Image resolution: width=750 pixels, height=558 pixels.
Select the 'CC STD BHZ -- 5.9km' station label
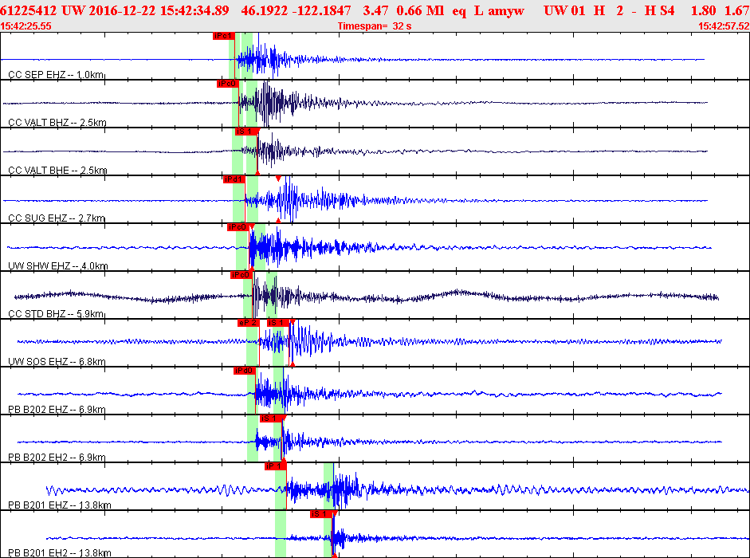tap(56, 314)
